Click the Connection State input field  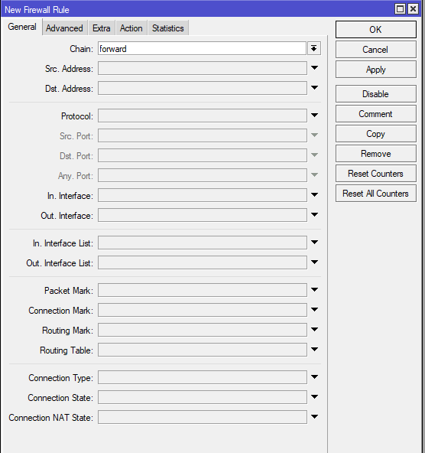pos(203,397)
